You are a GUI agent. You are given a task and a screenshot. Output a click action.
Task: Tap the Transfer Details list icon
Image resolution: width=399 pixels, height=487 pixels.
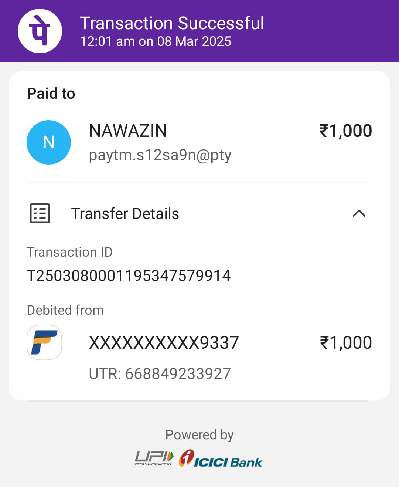[x=40, y=213]
